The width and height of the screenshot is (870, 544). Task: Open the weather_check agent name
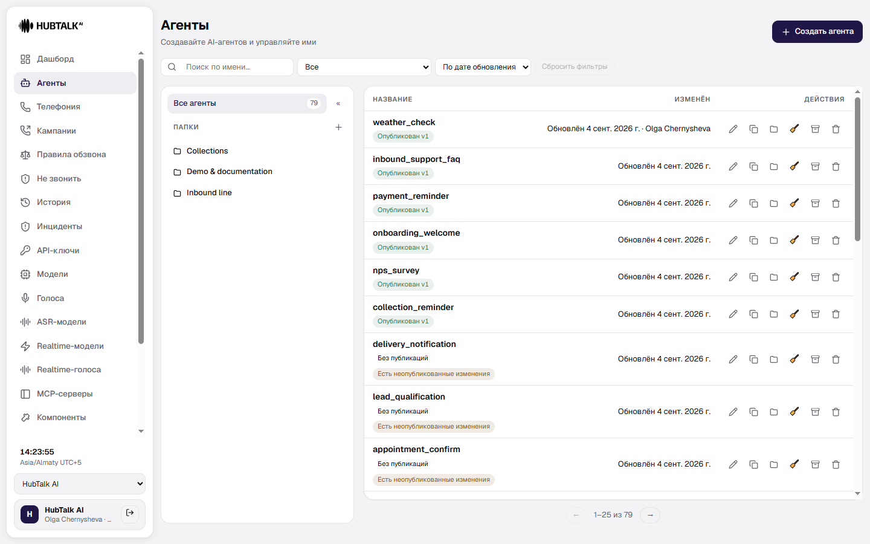(x=404, y=122)
